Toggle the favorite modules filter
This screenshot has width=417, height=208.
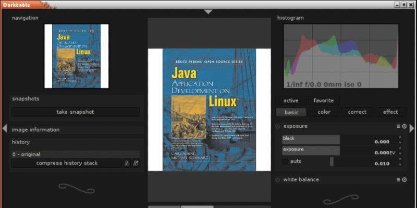pyautogui.click(x=323, y=100)
